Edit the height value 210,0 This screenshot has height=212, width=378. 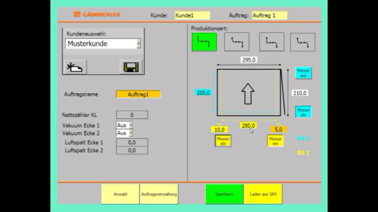tap(300, 93)
